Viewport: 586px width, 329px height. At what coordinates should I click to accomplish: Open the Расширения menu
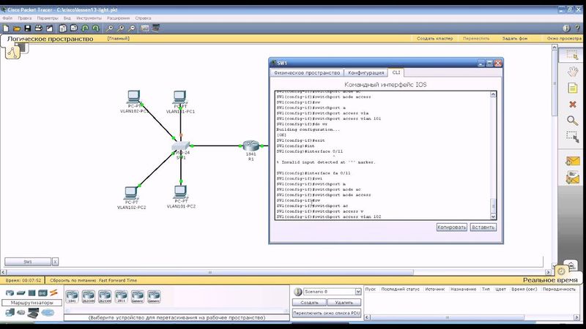click(x=118, y=18)
